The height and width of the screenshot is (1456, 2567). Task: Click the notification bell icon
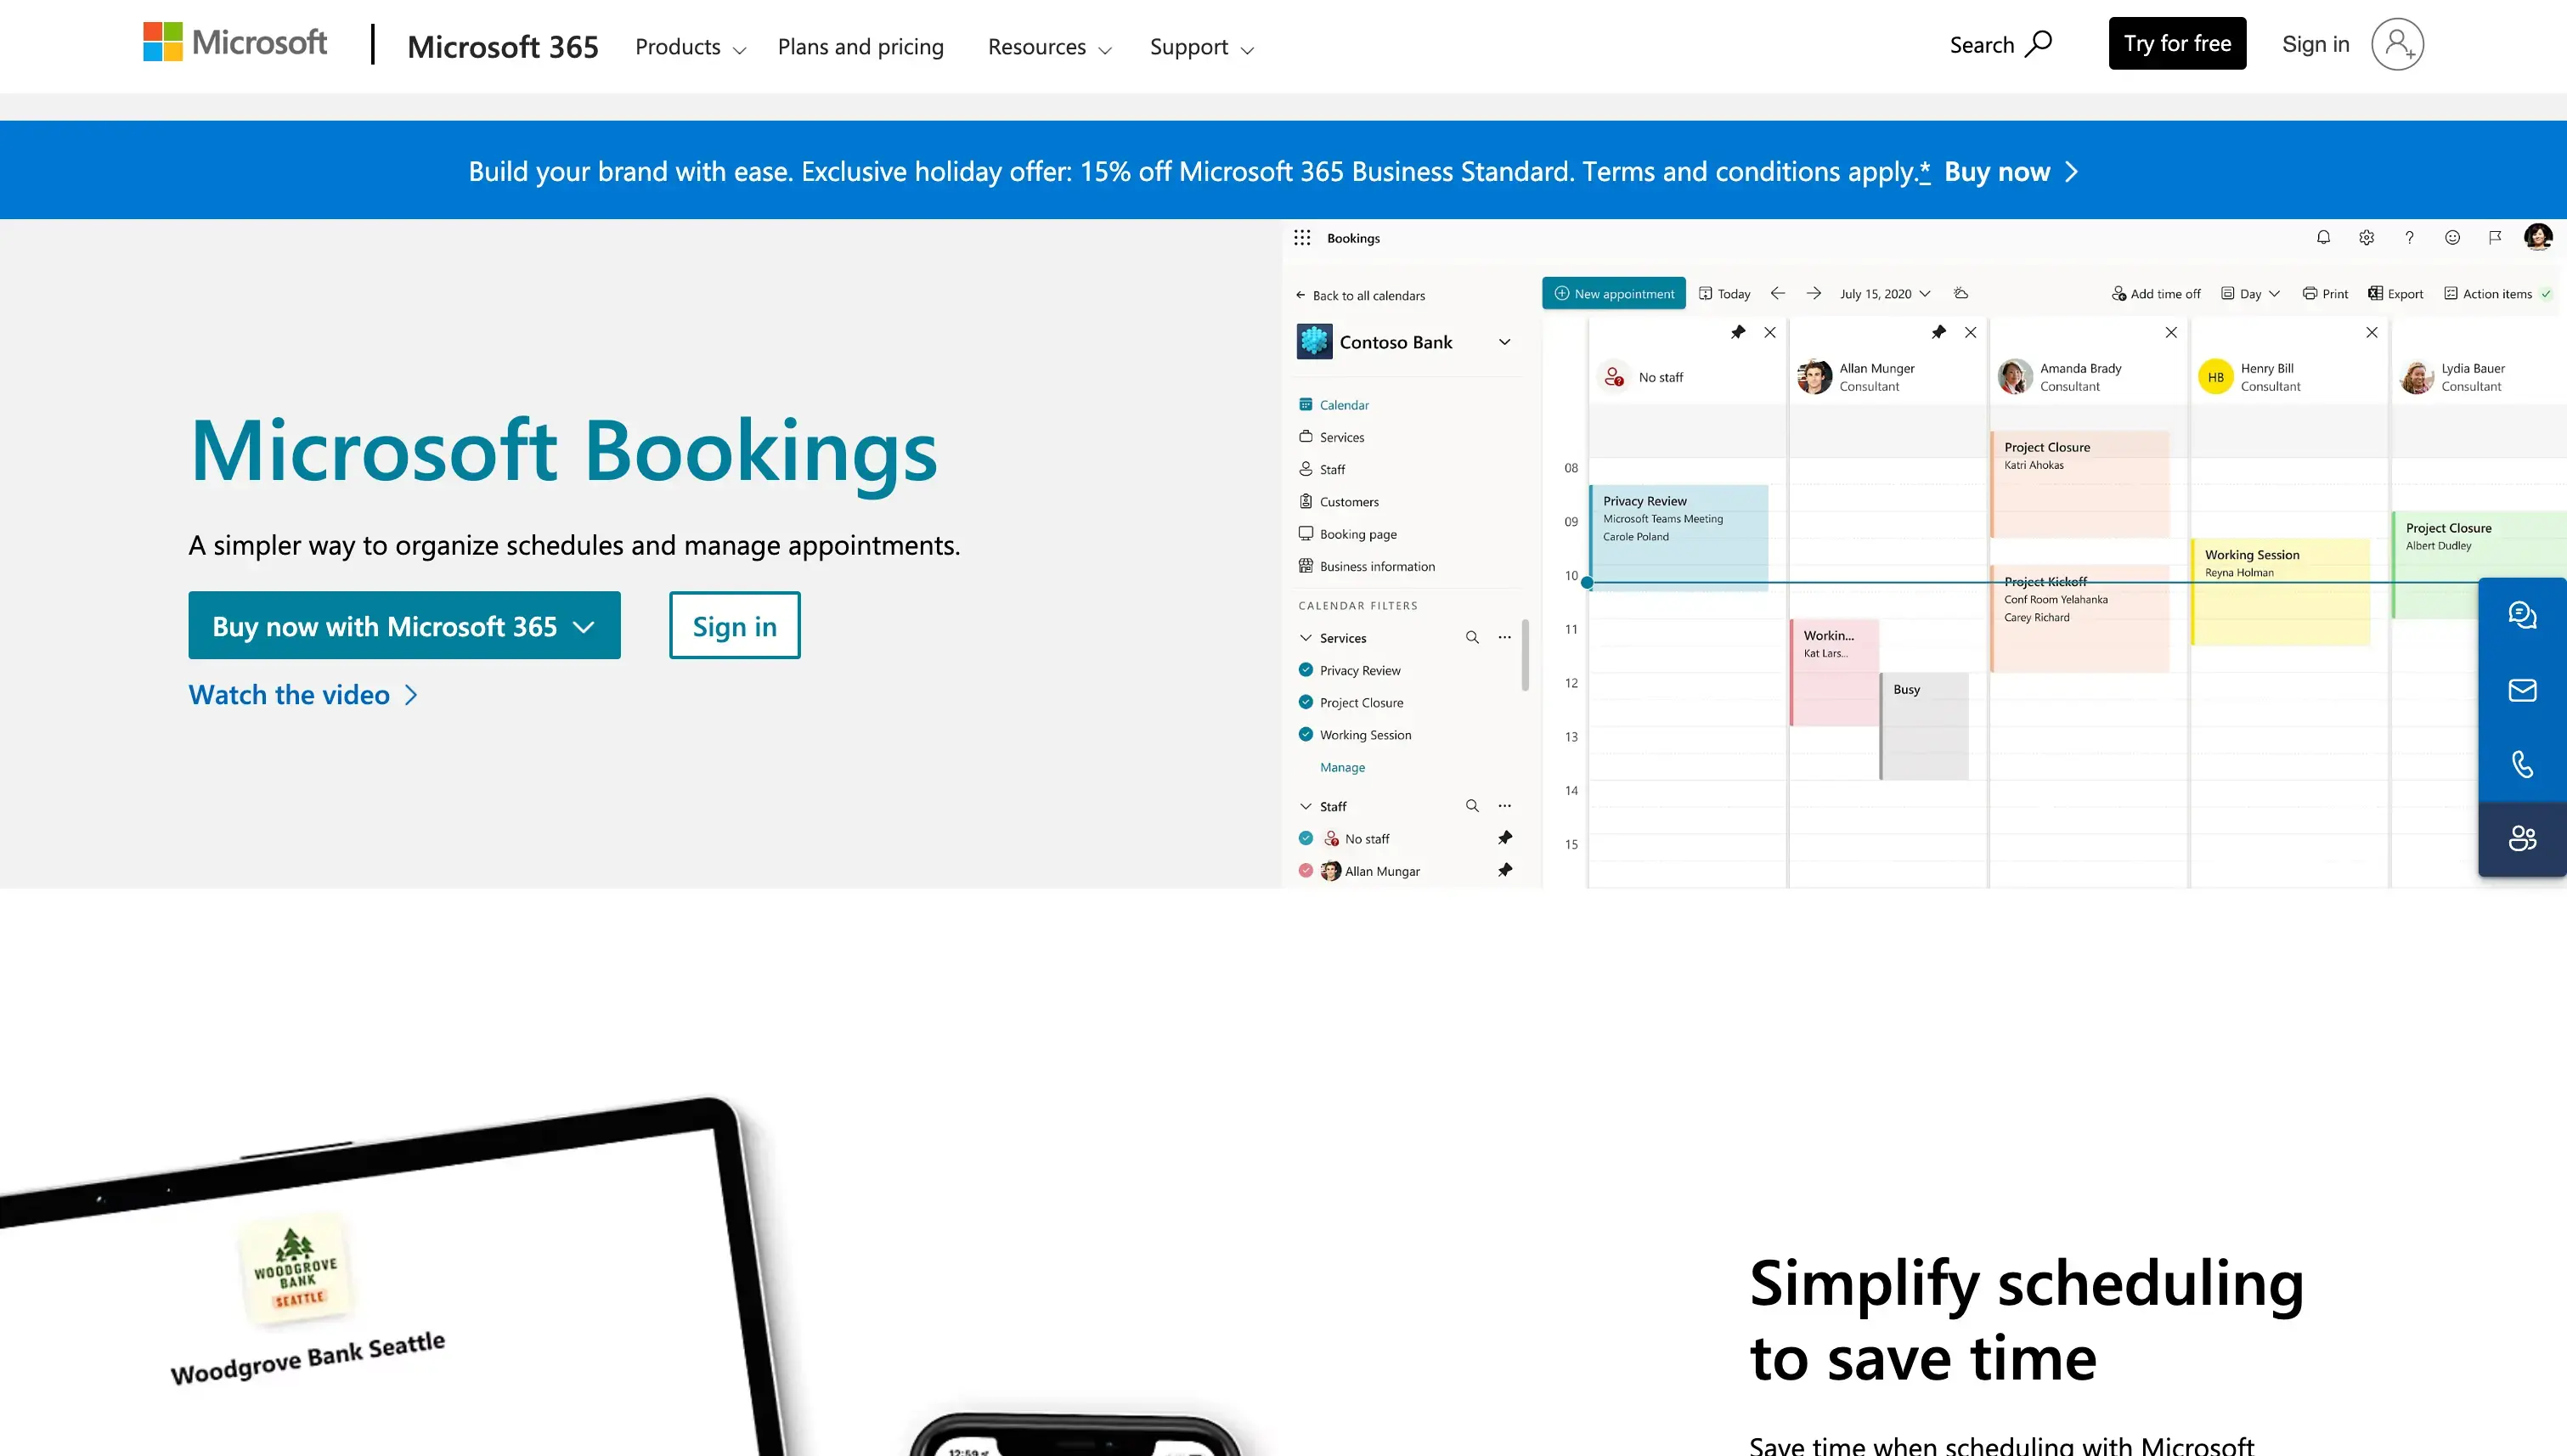click(2324, 238)
